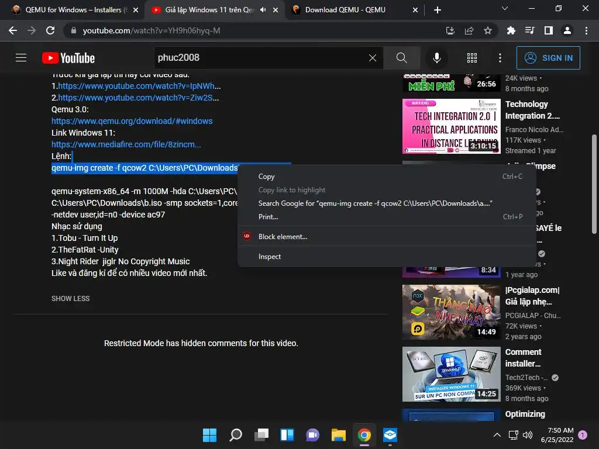Viewport: 599px width, 449px height.
Task: Open Windows Sandbox icon on taskbar
Action: 390,435
